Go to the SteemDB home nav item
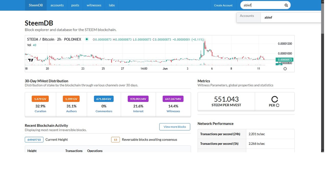 pyautogui.click(x=36, y=5)
